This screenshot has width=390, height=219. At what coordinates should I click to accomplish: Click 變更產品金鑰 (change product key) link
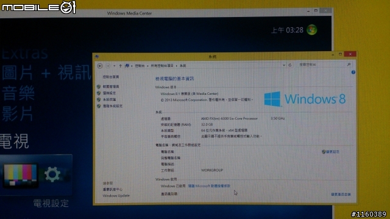tap(341, 194)
